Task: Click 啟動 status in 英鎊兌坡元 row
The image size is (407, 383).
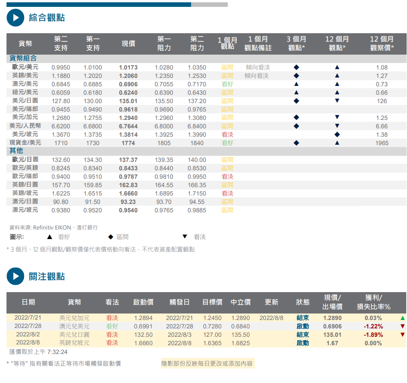Action: [303, 343]
